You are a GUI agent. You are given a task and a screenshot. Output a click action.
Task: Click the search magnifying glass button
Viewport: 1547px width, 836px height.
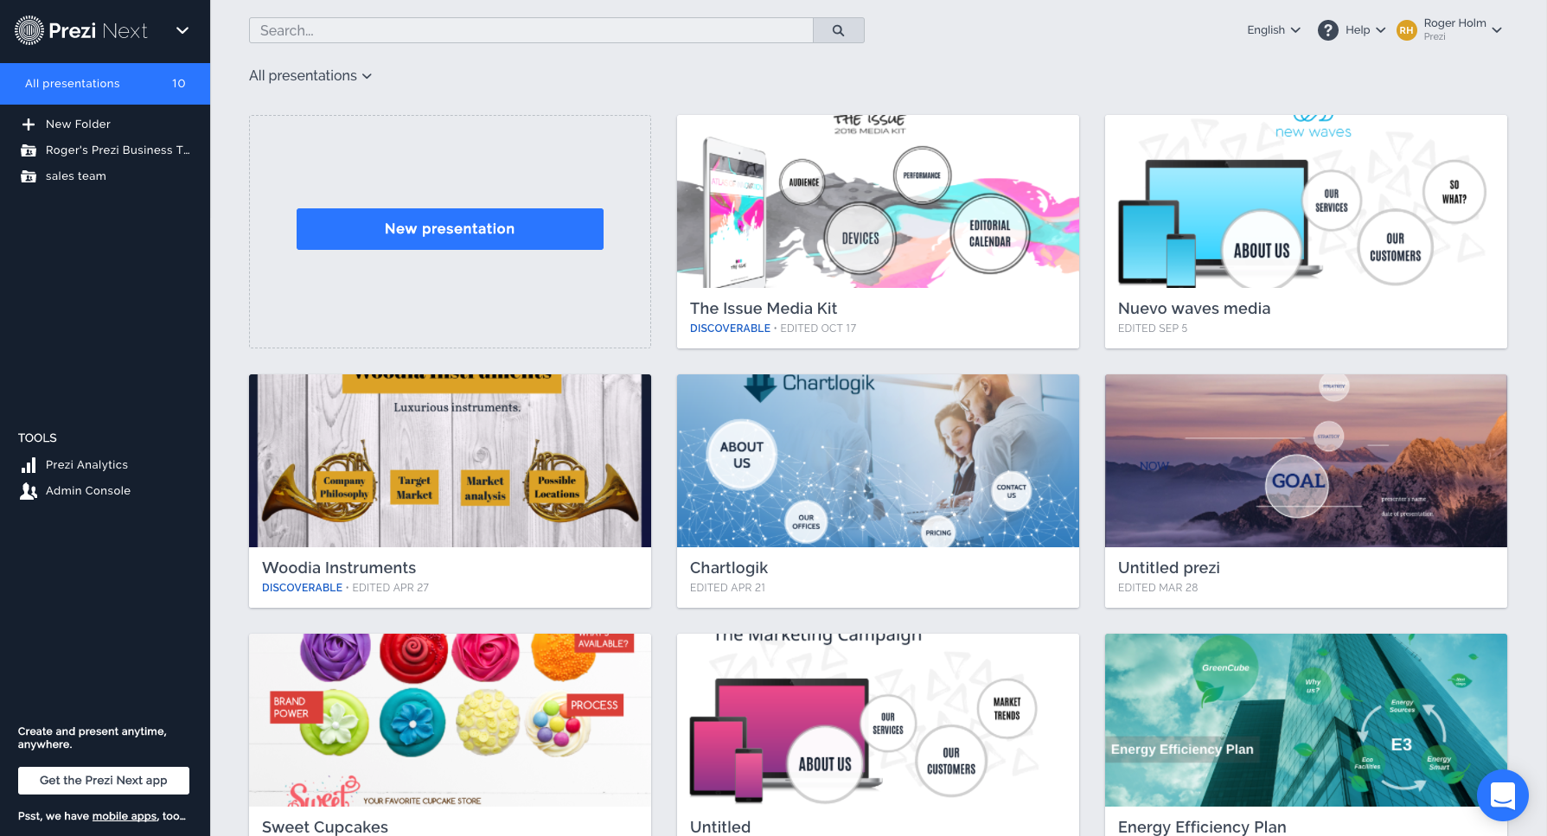coord(838,30)
